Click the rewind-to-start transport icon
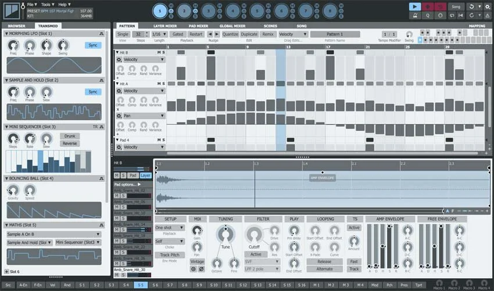Screen dimensions: 494x291 coord(460,15)
